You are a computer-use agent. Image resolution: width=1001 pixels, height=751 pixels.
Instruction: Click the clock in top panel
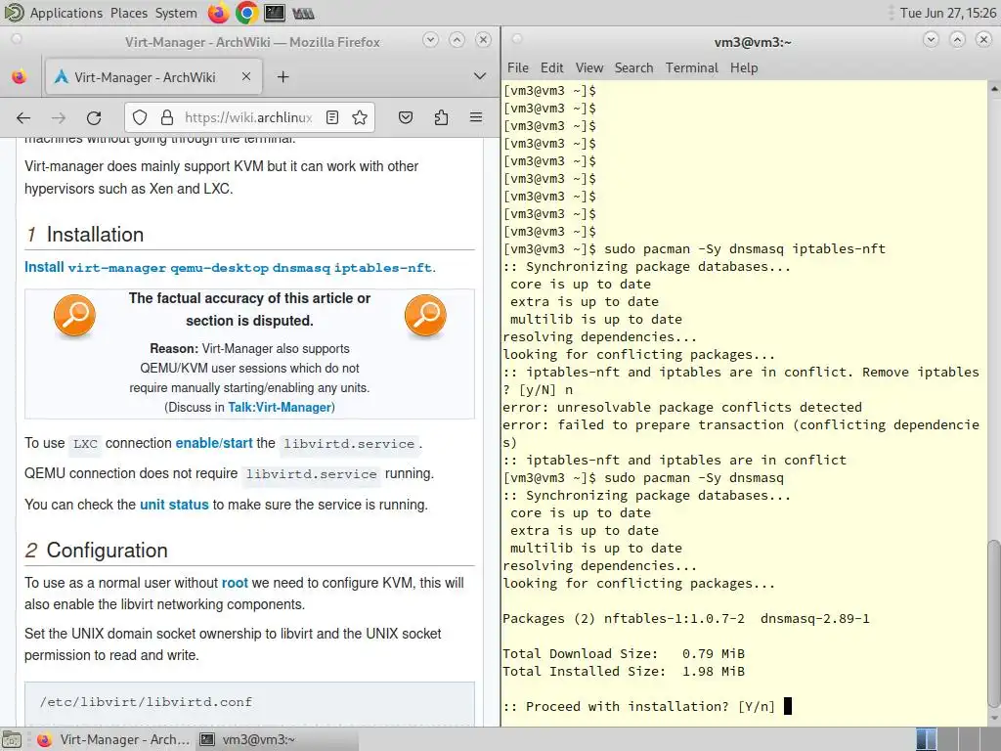[x=947, y=13]
